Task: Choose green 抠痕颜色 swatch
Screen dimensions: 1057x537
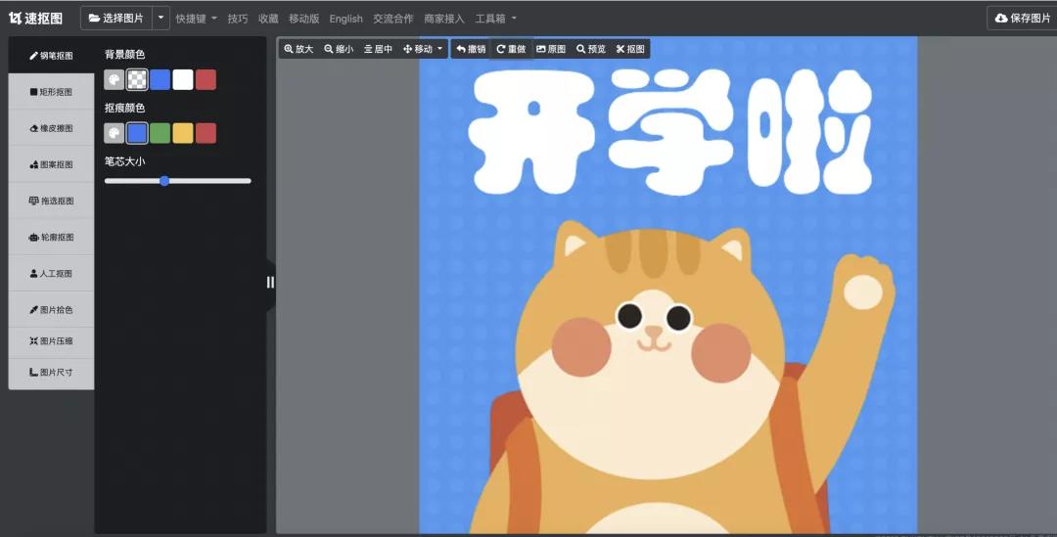Action: tap(161, 133)
